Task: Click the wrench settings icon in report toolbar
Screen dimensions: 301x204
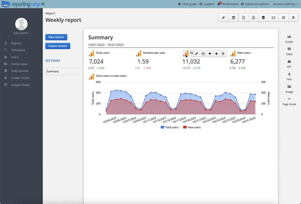Action: pos(223,18)
